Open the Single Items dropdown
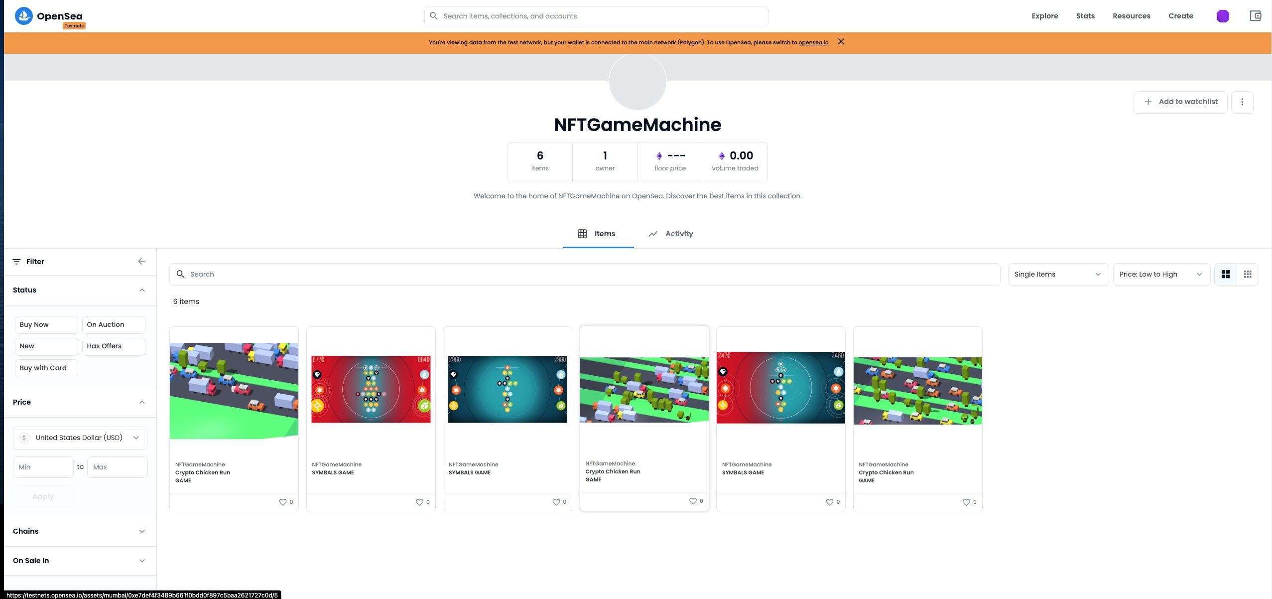1272x599 pixels. (x=1058, y=274)
